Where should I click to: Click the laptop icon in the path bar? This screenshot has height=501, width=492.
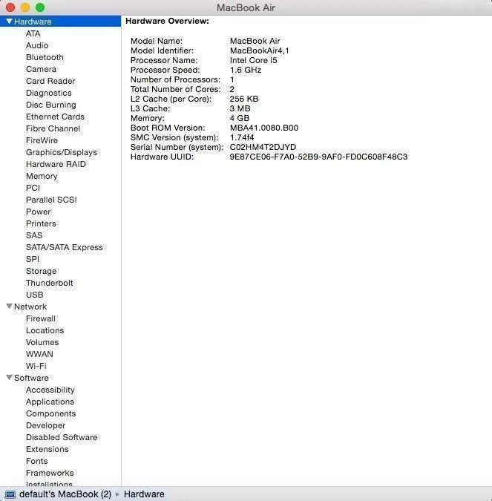click(x=10, y=494)
